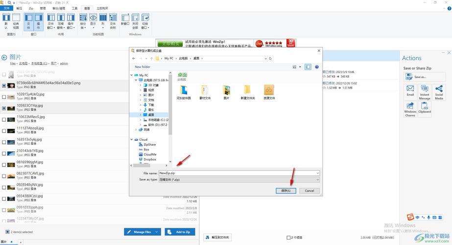Toggle checkbox for 111127Abzq8.jpg

click(4, 130)
